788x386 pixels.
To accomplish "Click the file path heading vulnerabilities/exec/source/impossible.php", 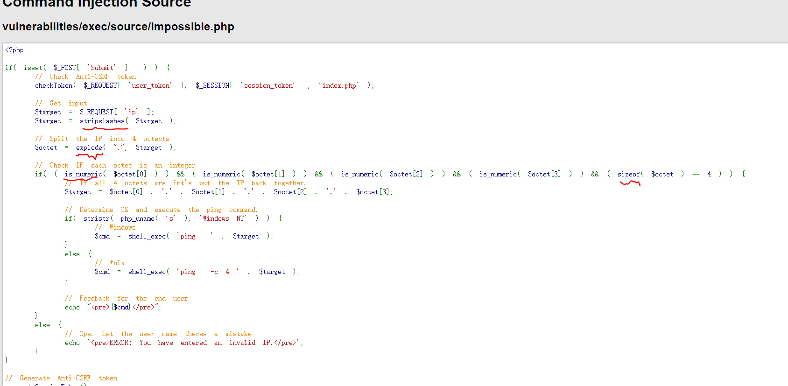I will coord(118,27).
